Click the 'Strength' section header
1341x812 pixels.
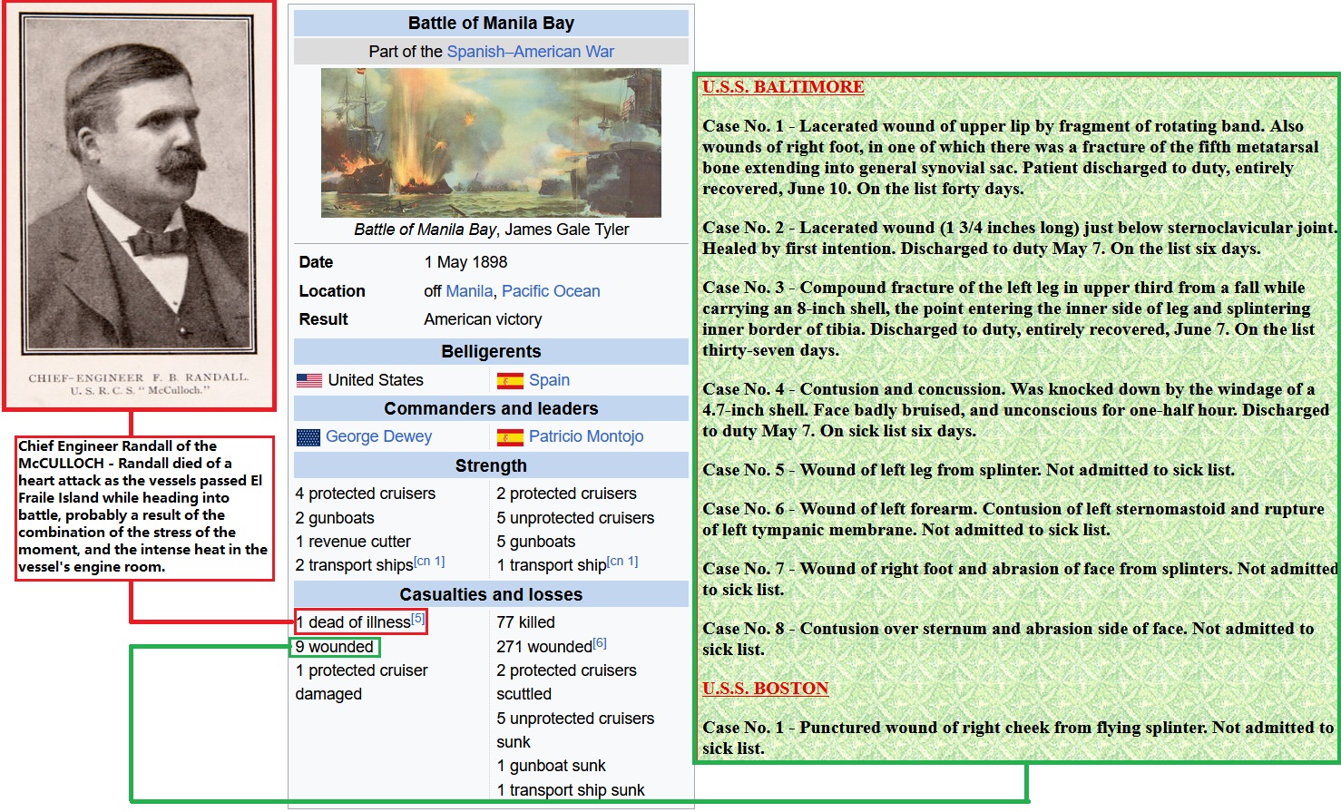(x=491, y=465)
